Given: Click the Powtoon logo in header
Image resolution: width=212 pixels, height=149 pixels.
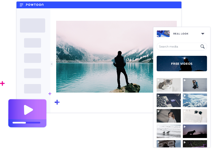Looking at the screenshot, I should 35,5.
